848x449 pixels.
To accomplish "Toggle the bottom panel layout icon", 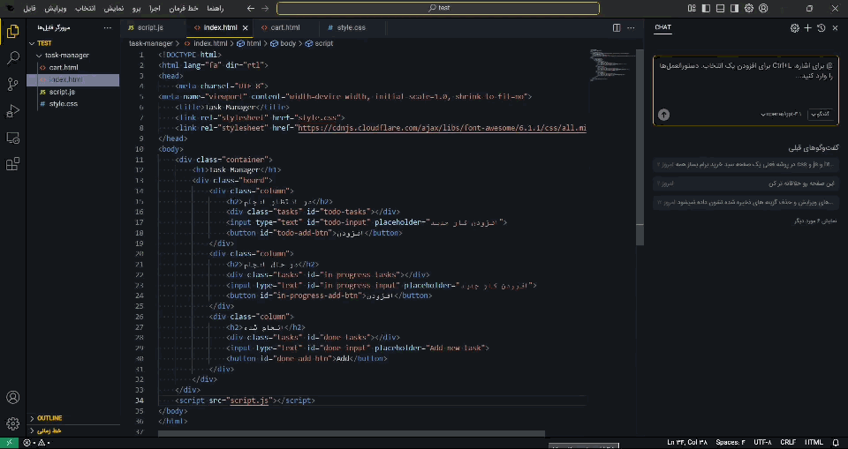I will coord(721,8).
